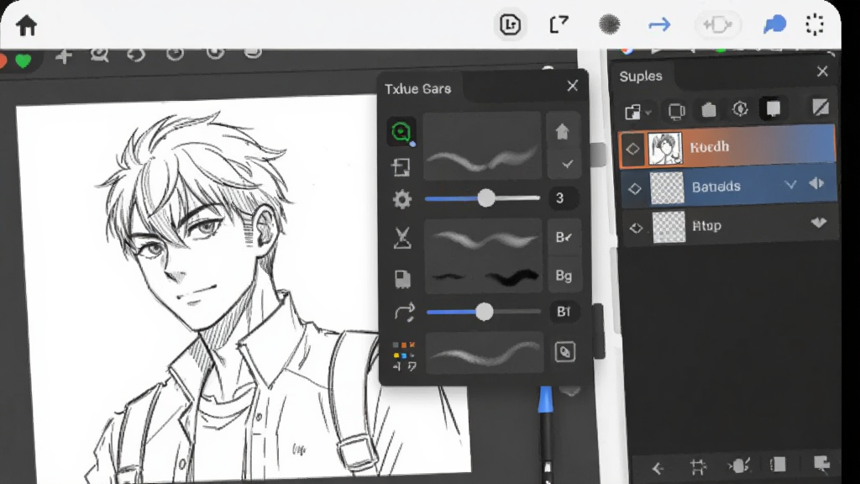Viewport: 860px width, 484px height.
Task: Click the crop-rotate icon in brush panel
Action: (401, 167)
